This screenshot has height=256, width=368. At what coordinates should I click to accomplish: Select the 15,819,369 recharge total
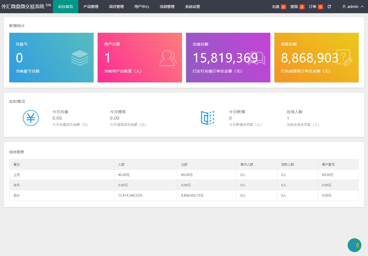225,58
